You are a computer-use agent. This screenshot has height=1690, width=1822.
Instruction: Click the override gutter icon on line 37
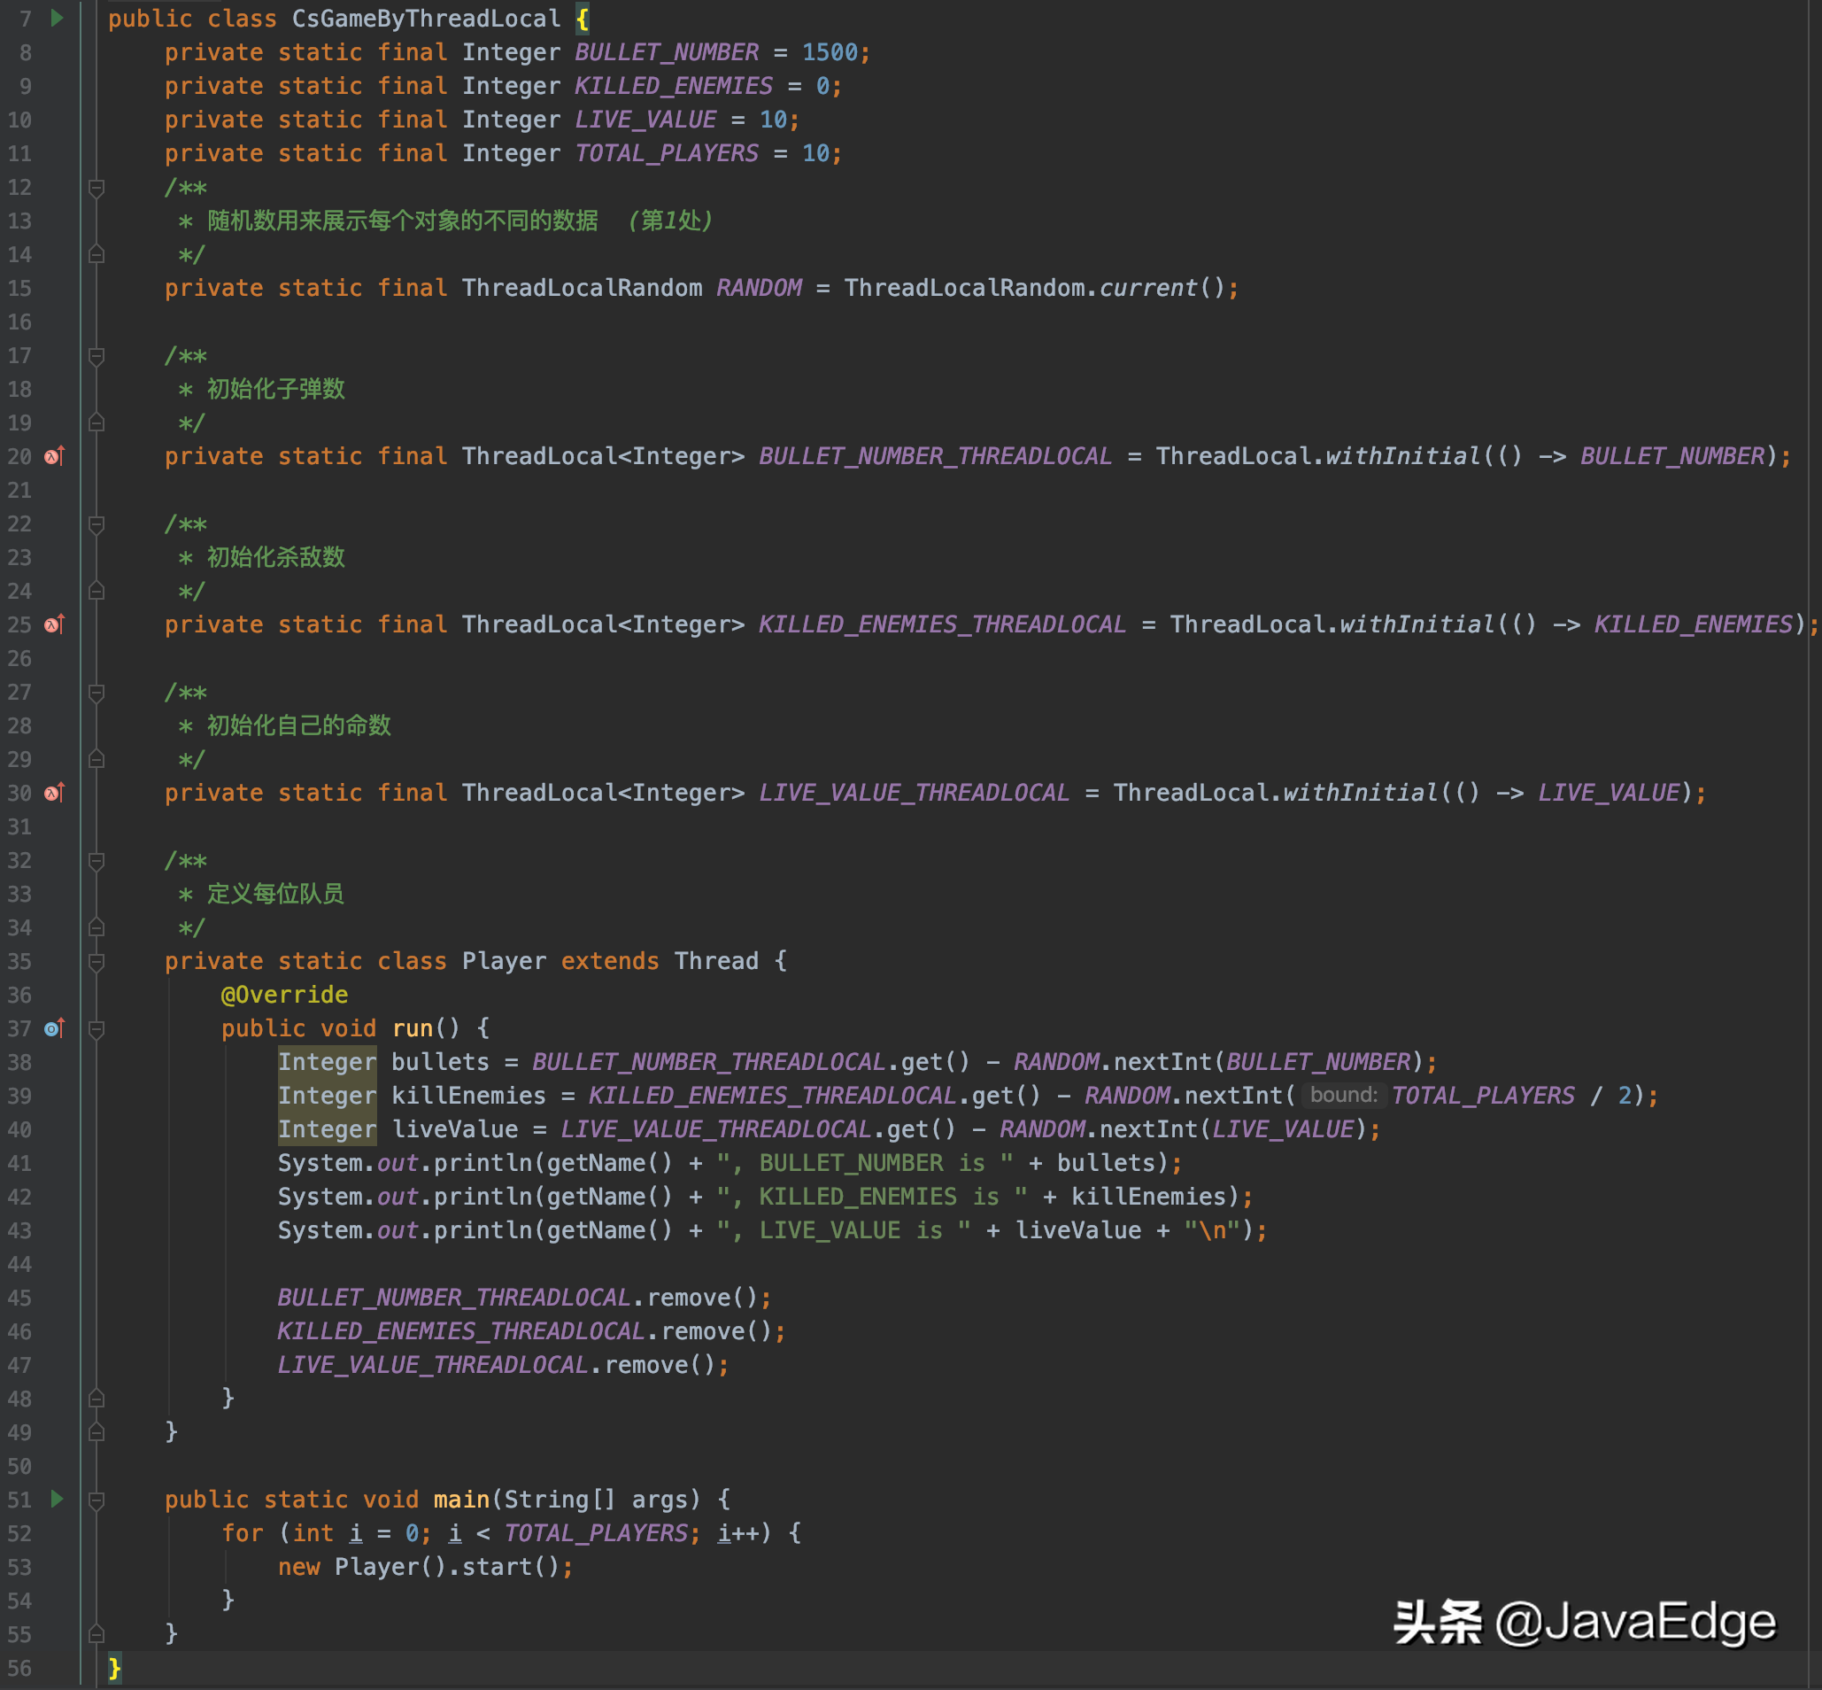tap(55, 1027)
